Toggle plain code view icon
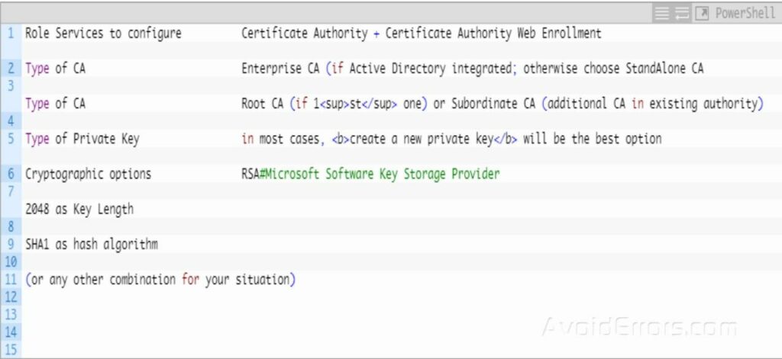Screen dimensions: 782x359 pyautogui.click(x=661, y=14)
